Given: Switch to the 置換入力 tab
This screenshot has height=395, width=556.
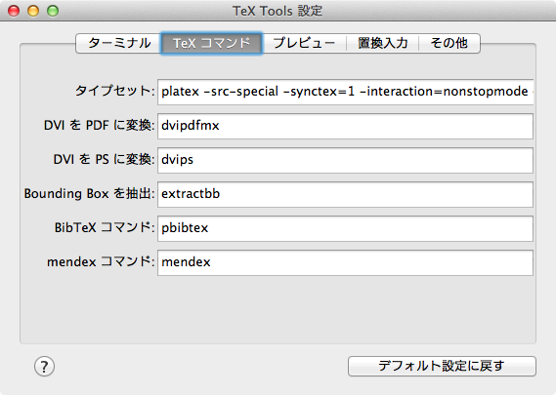Looking at the screenshot, I should (x=383, y=43).
